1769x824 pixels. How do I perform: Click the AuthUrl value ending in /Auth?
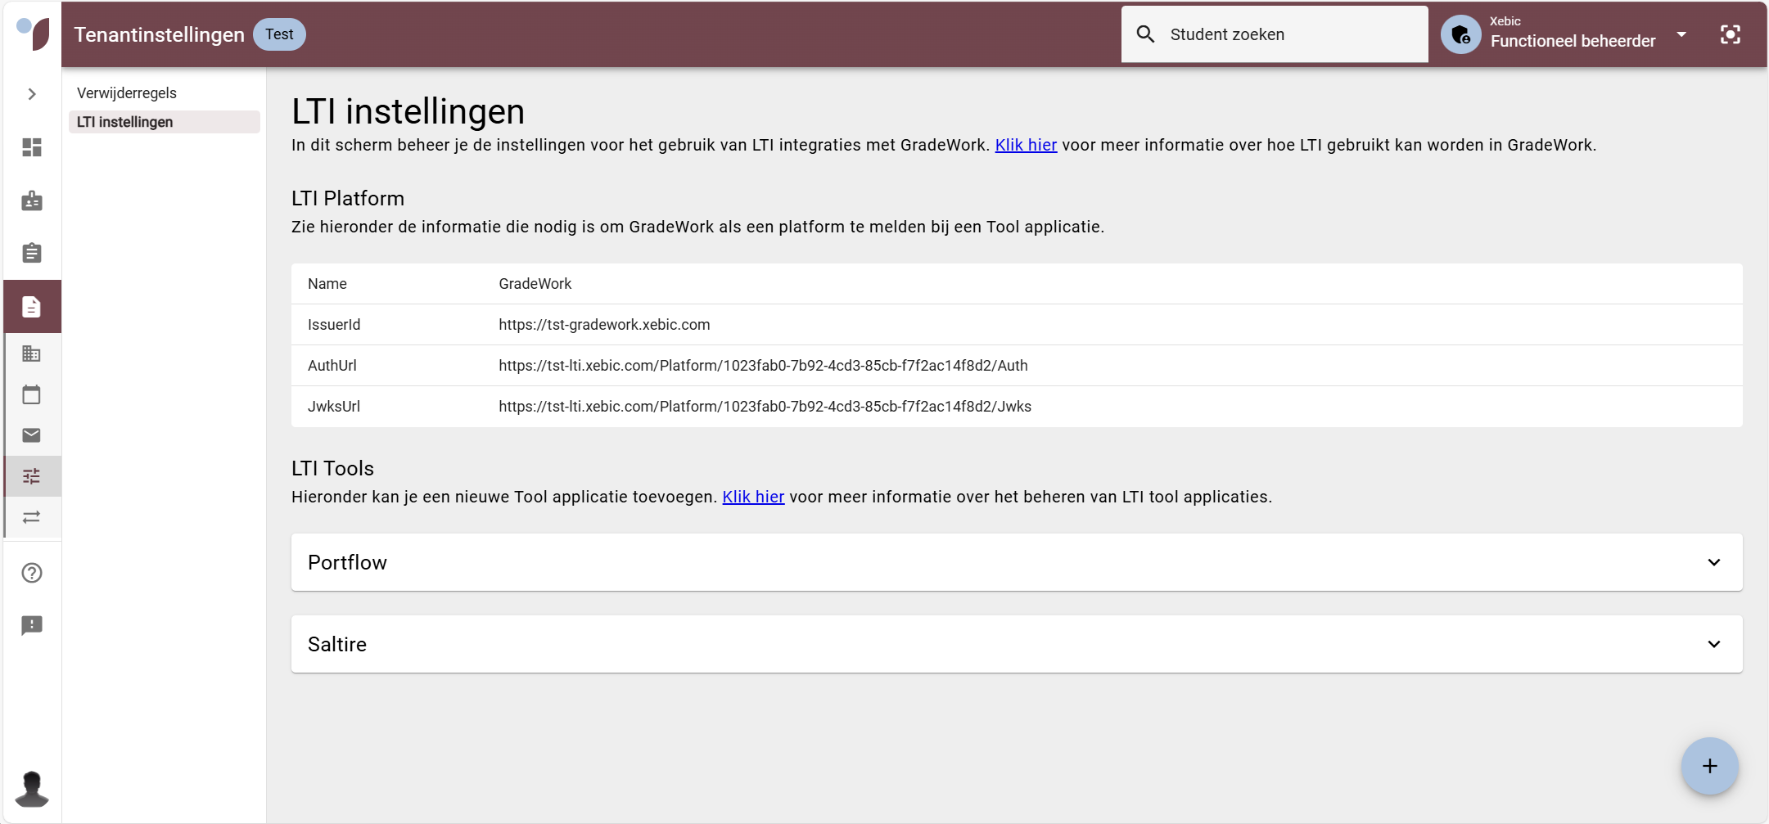coord(763,366)
